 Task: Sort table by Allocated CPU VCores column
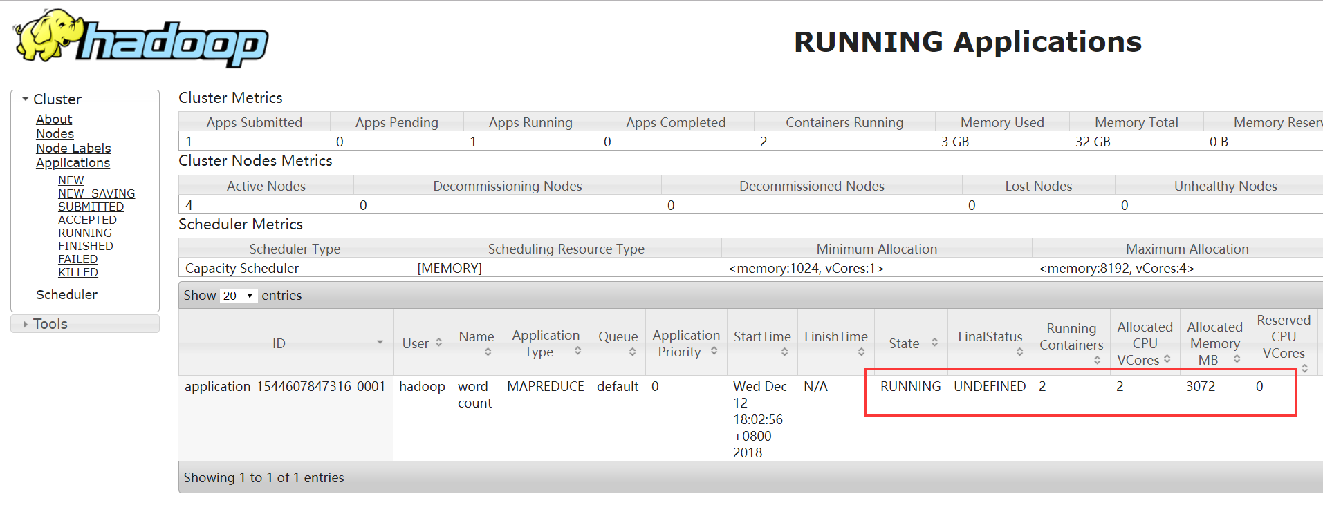pyautogui.click(x=1145, y=343)
